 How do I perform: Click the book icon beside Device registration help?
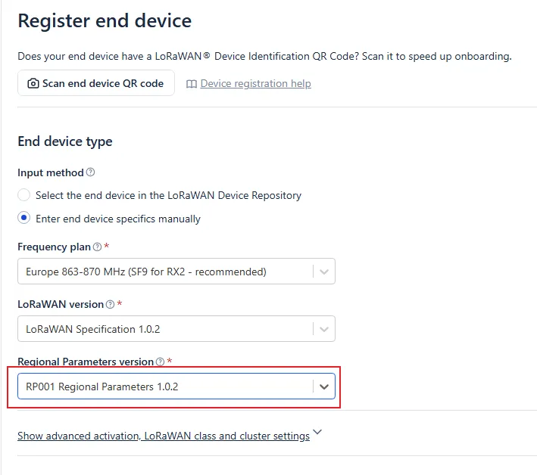pos(192,84)
